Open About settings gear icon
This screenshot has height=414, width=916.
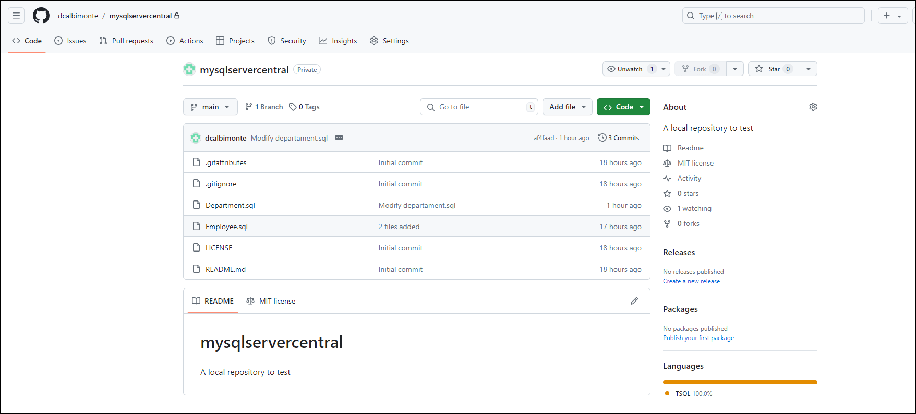(x=813, y=107)
